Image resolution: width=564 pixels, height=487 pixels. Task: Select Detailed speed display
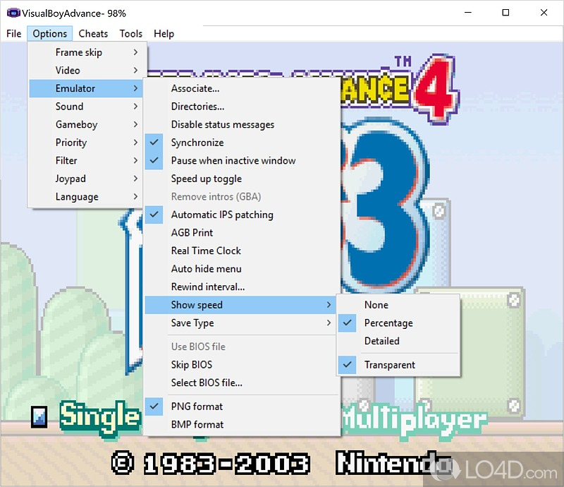pos(381,341)
